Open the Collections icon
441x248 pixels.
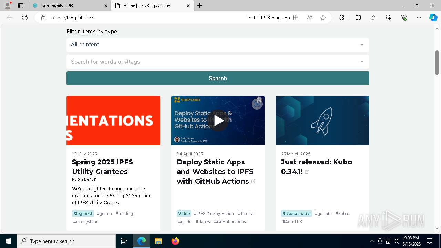[389, 18]
